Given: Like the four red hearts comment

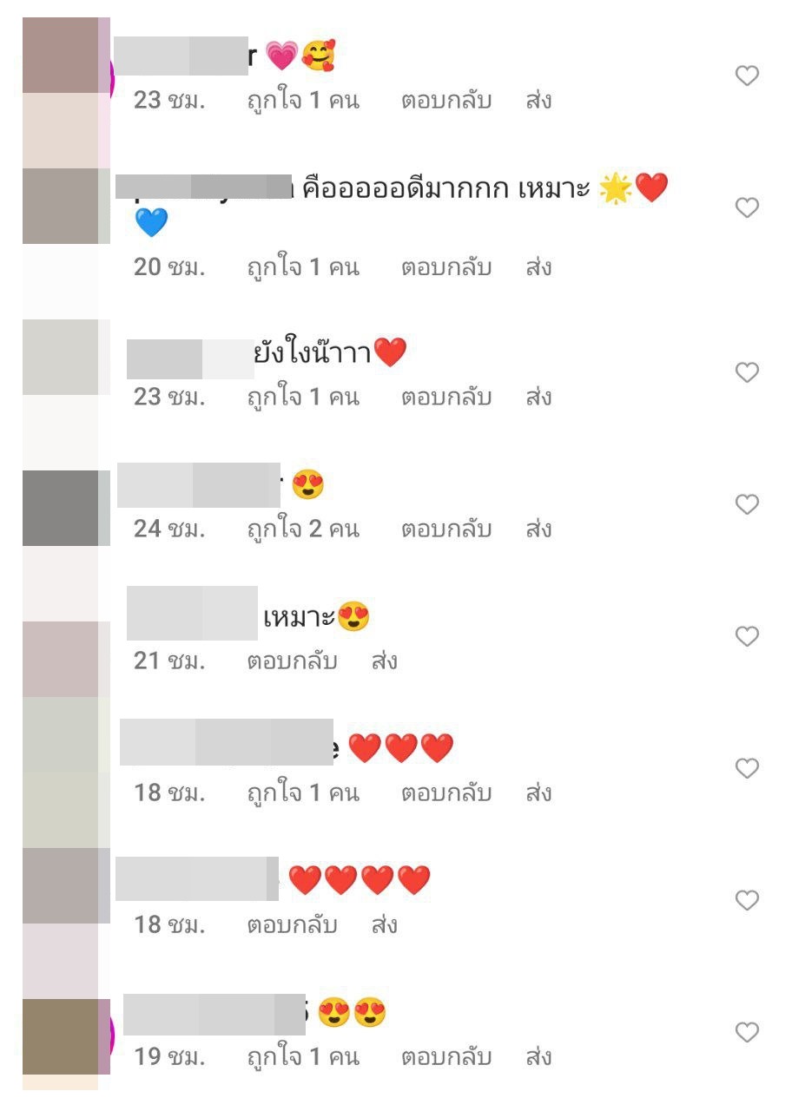Looking at the screenshot, I should coord(747,900).
